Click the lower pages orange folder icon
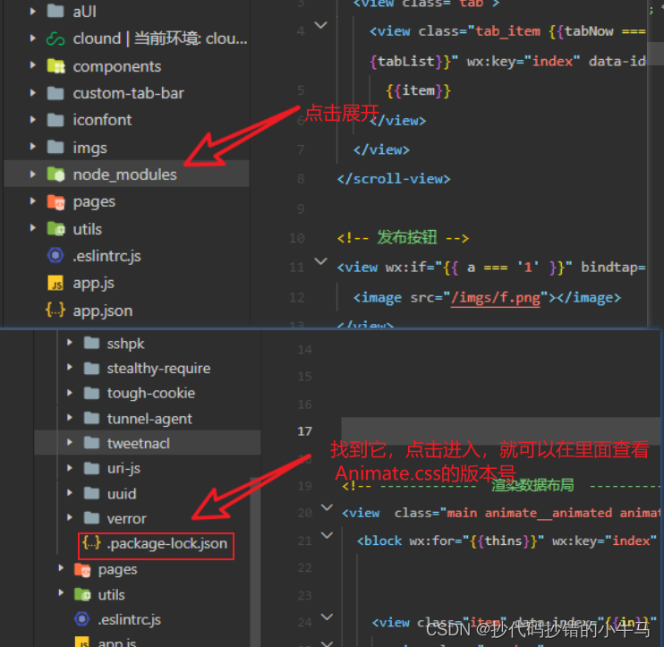 [x=82, y=570]
